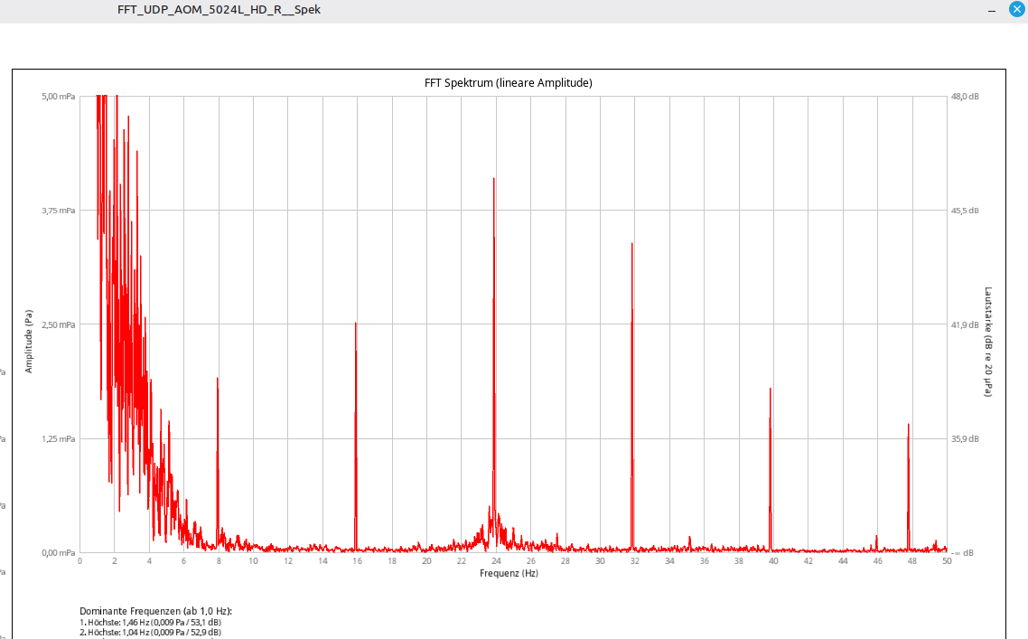Click the 'Dominante Frequenzen (ab 1,0 Hz):' heading
The image size is (1028, 639).
pyautogui.click(x=156, y=611)
